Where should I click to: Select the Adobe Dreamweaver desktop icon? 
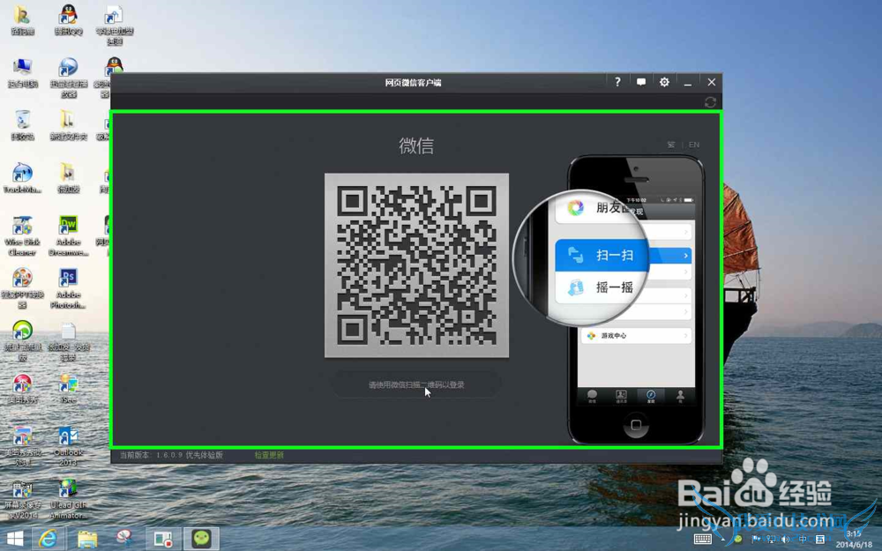click(68, 235)
